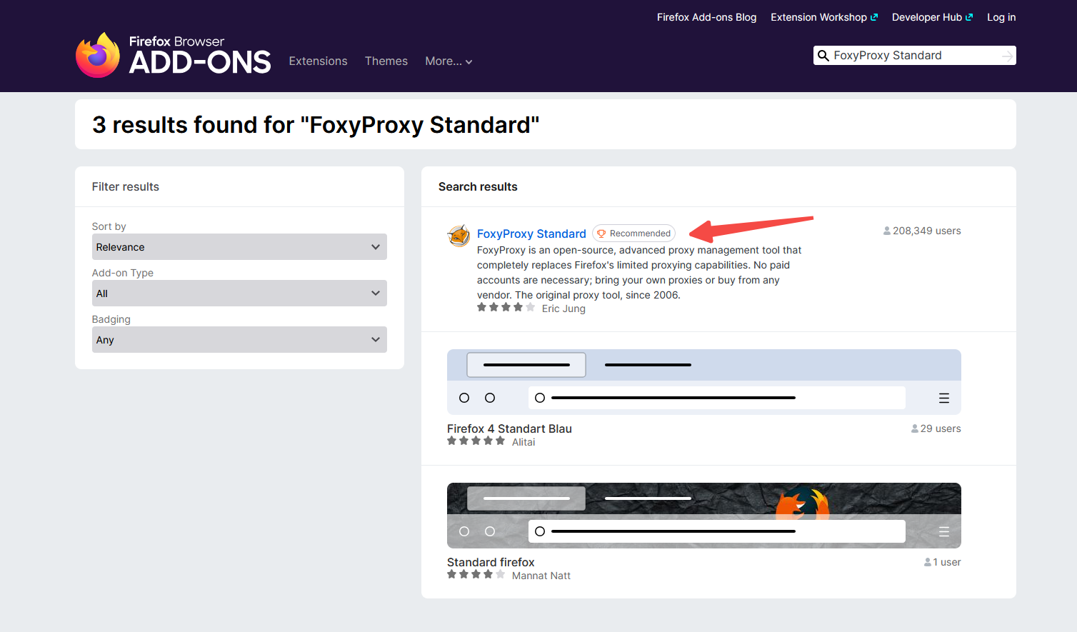
Task: Click the Standard firefox theme star rating
Action: [476, 575]
